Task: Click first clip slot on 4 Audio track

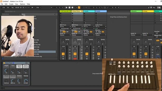Action: click(x=101, y=14)
